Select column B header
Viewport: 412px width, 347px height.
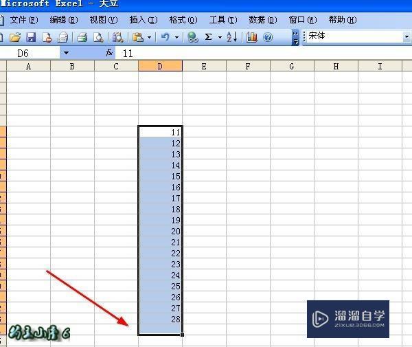pos(72,66)
